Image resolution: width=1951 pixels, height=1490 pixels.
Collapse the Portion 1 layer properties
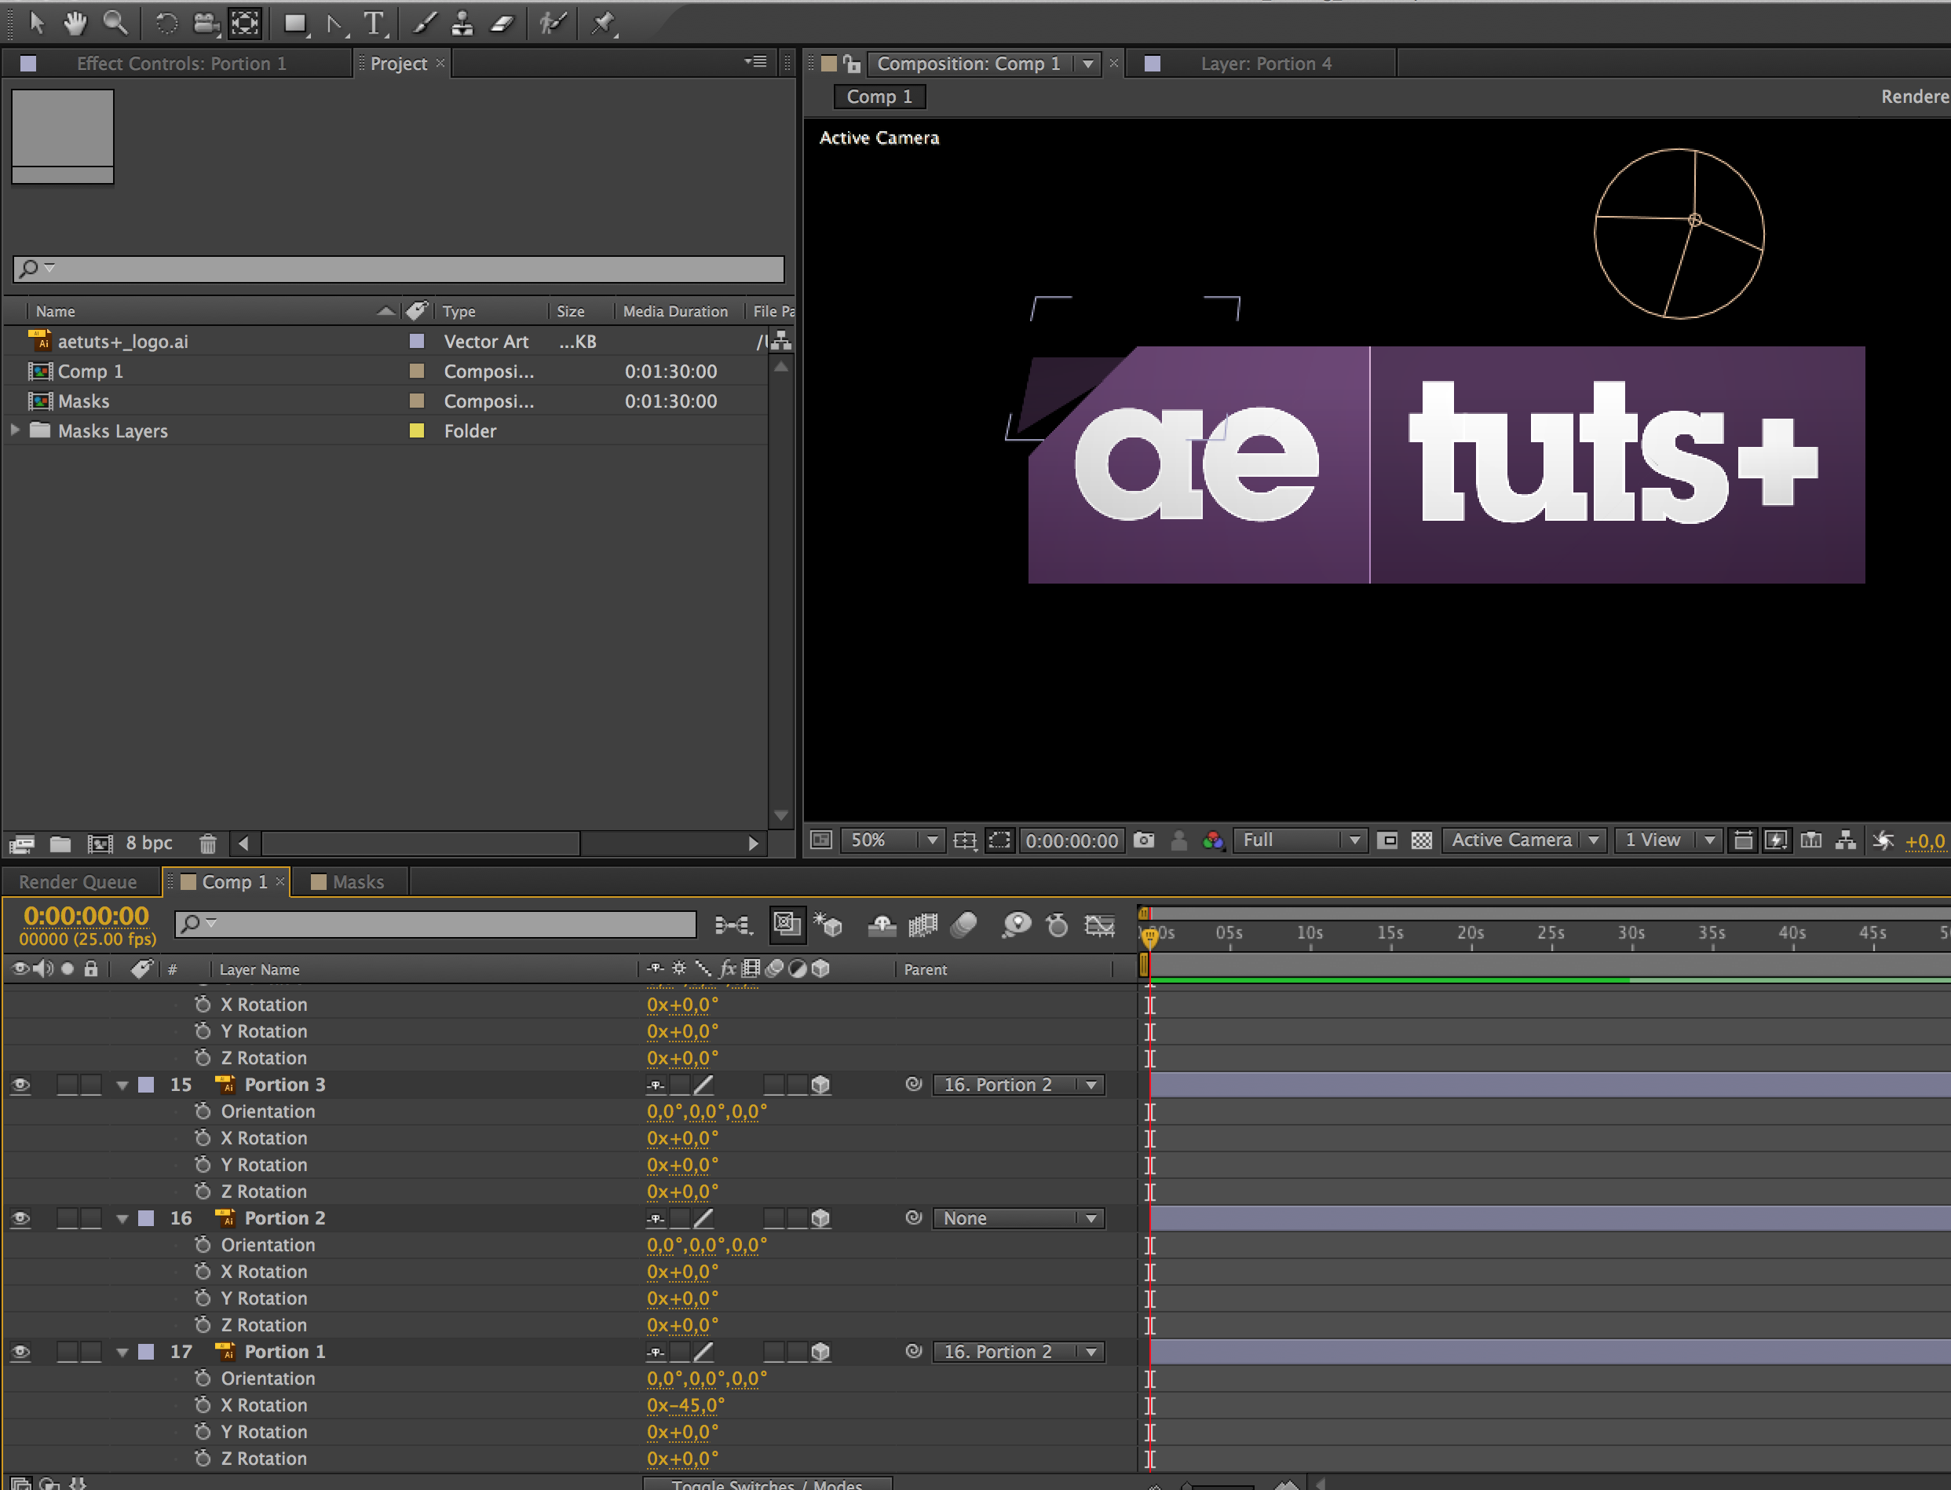[x=122, y=1353]
